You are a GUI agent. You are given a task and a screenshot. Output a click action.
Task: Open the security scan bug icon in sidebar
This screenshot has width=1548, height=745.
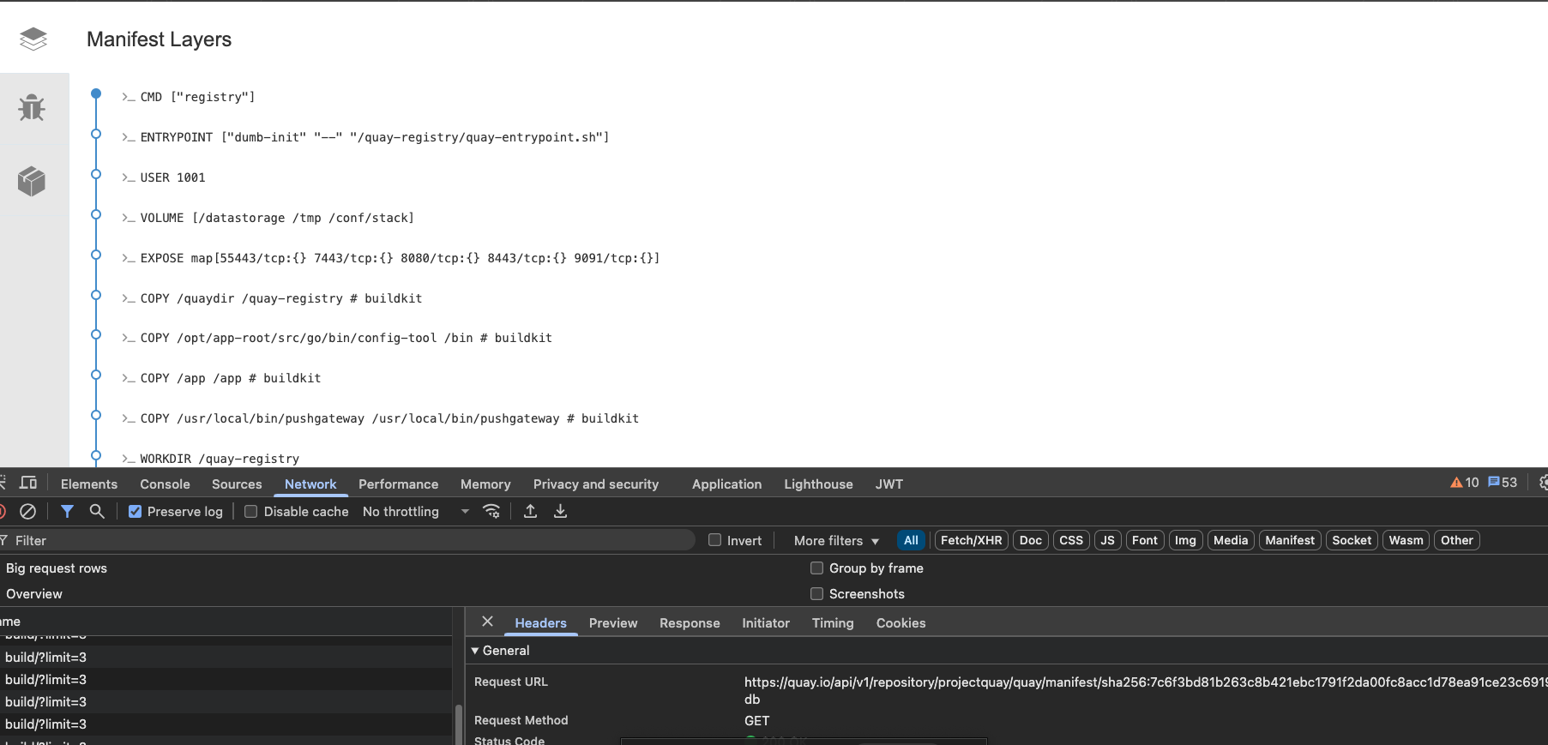[x=32, y=108]
